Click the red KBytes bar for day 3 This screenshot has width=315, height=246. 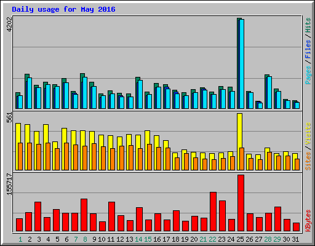click(x=38, y=216)
